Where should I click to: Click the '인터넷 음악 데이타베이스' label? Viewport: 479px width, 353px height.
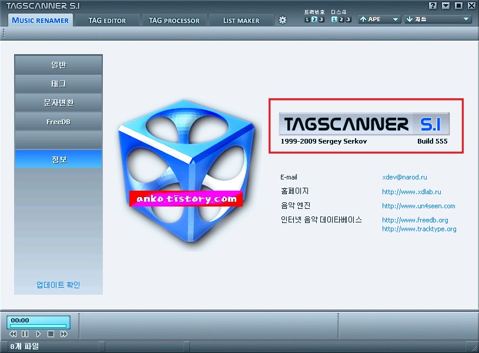(x=321, y=219)
